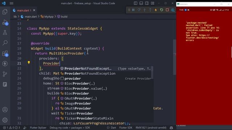Click the RMX1821 mirror window title bar
This screenshot has height=130, width=232.
[204, 4]
